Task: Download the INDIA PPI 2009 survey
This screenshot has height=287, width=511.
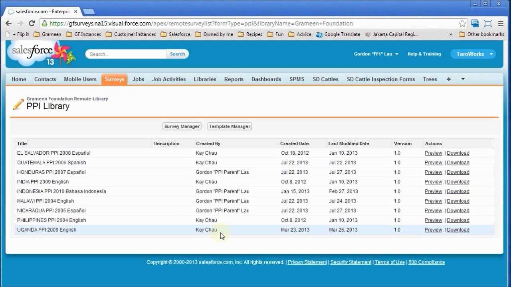Action: tap(458, 182)
